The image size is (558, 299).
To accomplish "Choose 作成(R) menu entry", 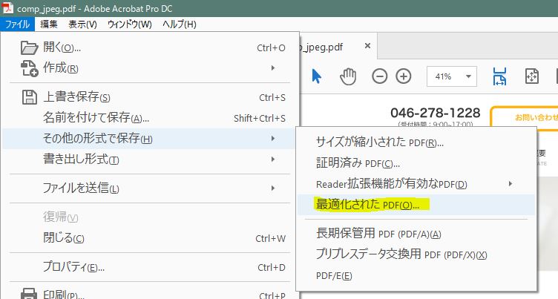I will 148,68.
